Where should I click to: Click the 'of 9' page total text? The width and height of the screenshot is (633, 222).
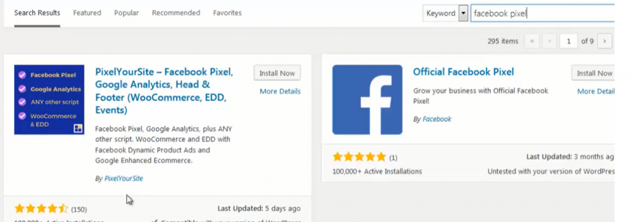pyautogui.click(x=587, y=41)
